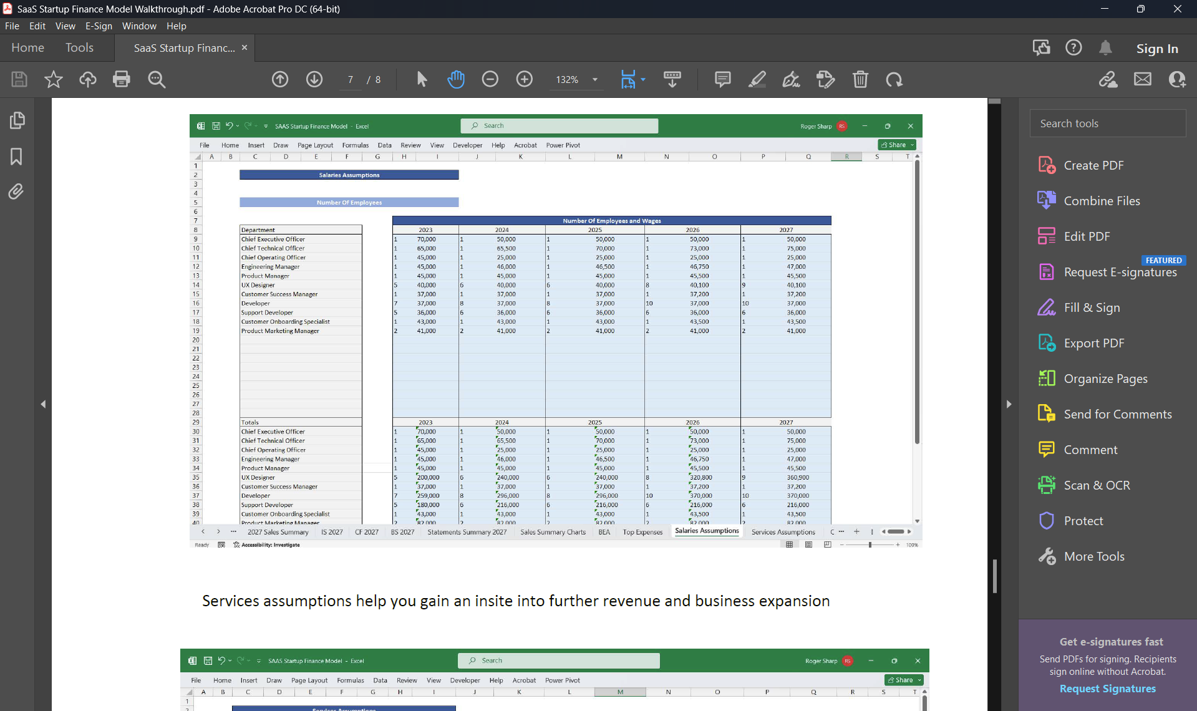Open the E-Sign menu

tap(99, 26)
